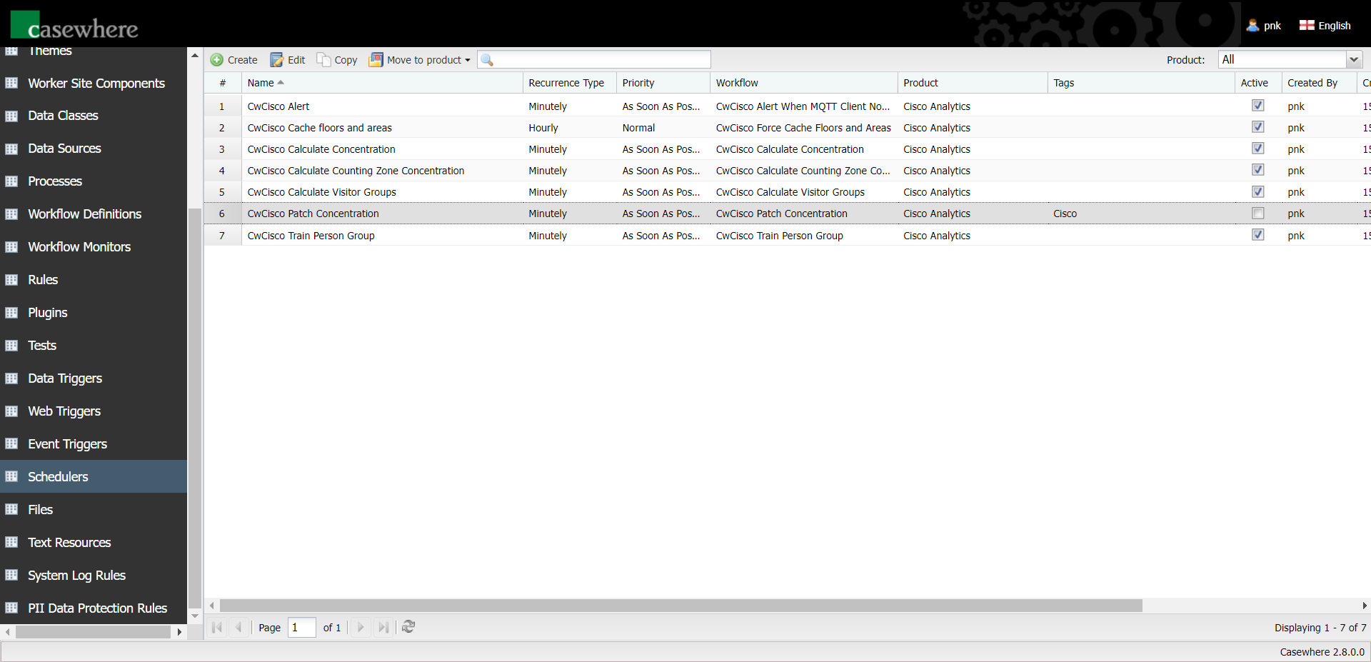Toggle Active checkbox for CwCisco Calculate Visitor Groups

pos(1258,191)
